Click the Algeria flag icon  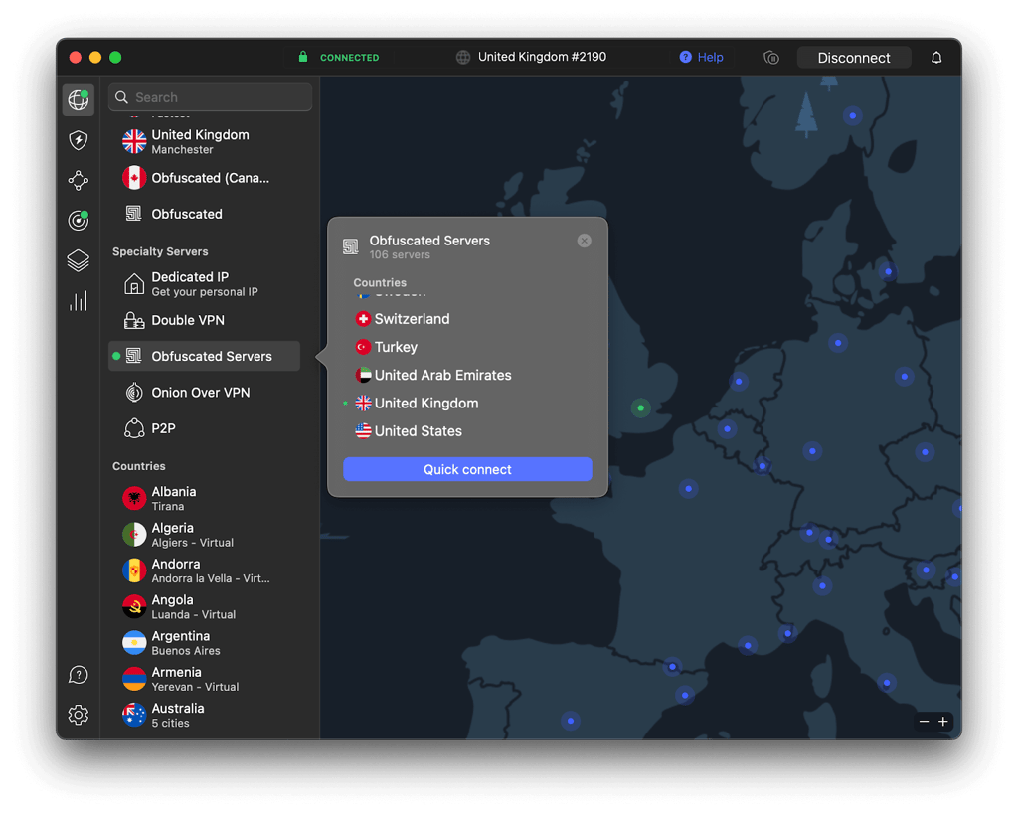(x=134, y=535)
